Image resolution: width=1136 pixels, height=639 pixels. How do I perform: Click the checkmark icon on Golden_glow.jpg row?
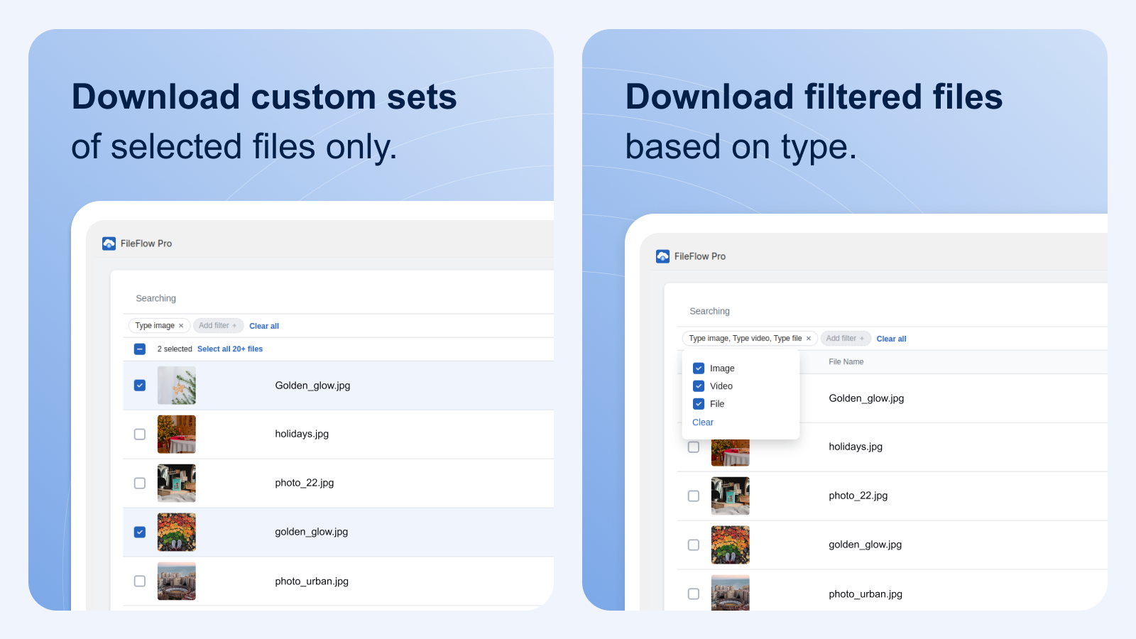(x=139, y=385)
